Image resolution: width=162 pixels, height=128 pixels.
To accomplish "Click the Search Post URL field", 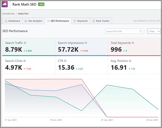I will (x=124, y=31).
